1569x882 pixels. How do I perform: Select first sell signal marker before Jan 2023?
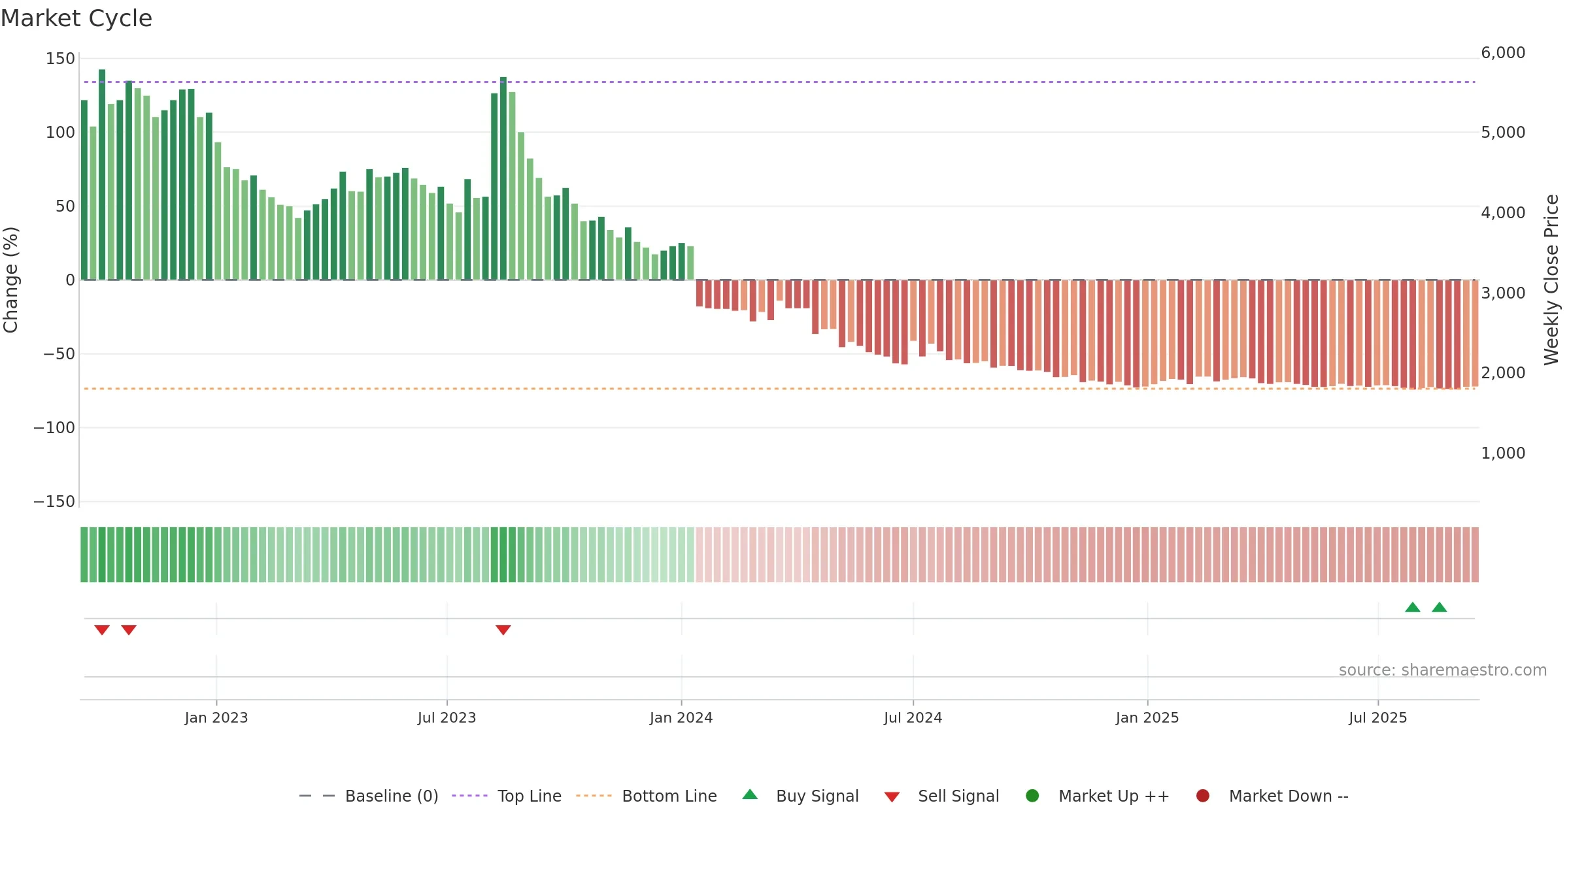click(102, 630)
